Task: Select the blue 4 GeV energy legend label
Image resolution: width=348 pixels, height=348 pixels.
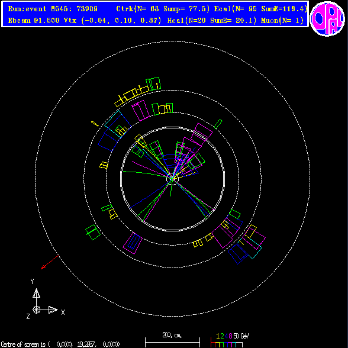Action: coord(226,336)
